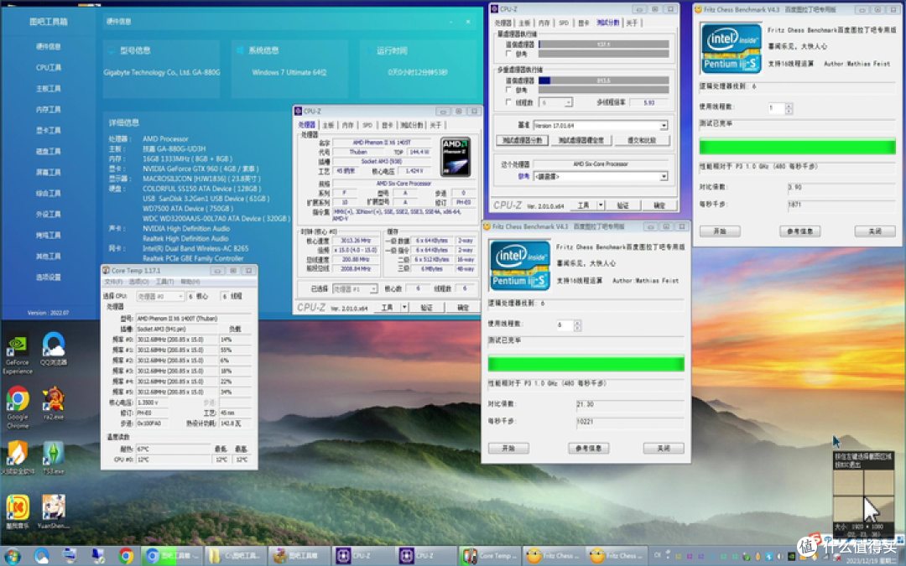The width and height of the screenshot is (906, 566).
Task: Click 关闭 in 6-thread Fritz Chess window
Action: (664, 448)
